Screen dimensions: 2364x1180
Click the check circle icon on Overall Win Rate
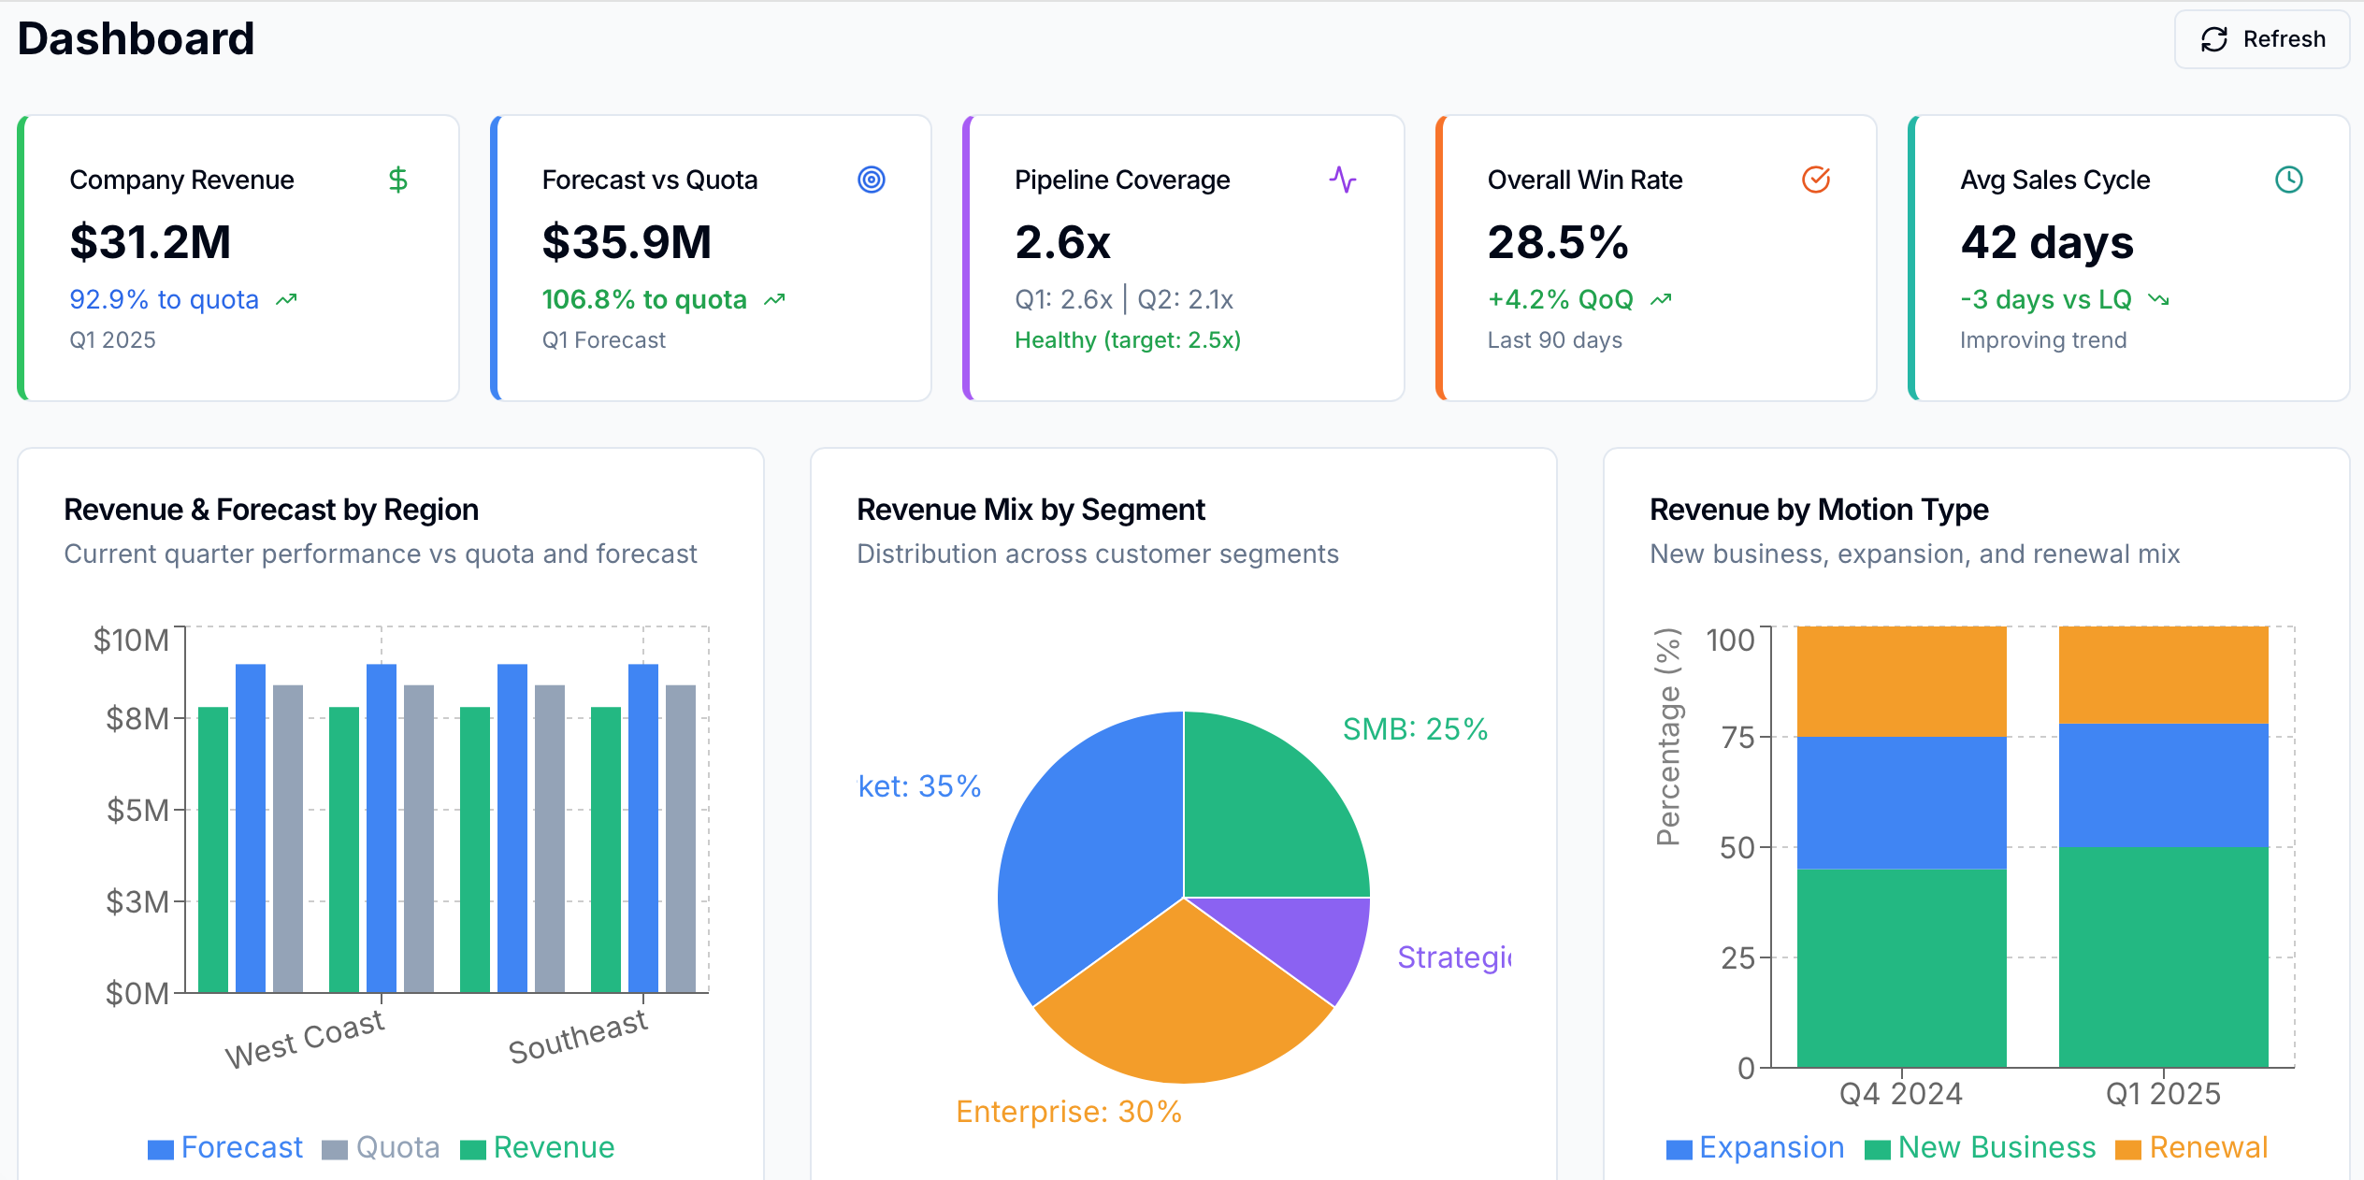1816,180
